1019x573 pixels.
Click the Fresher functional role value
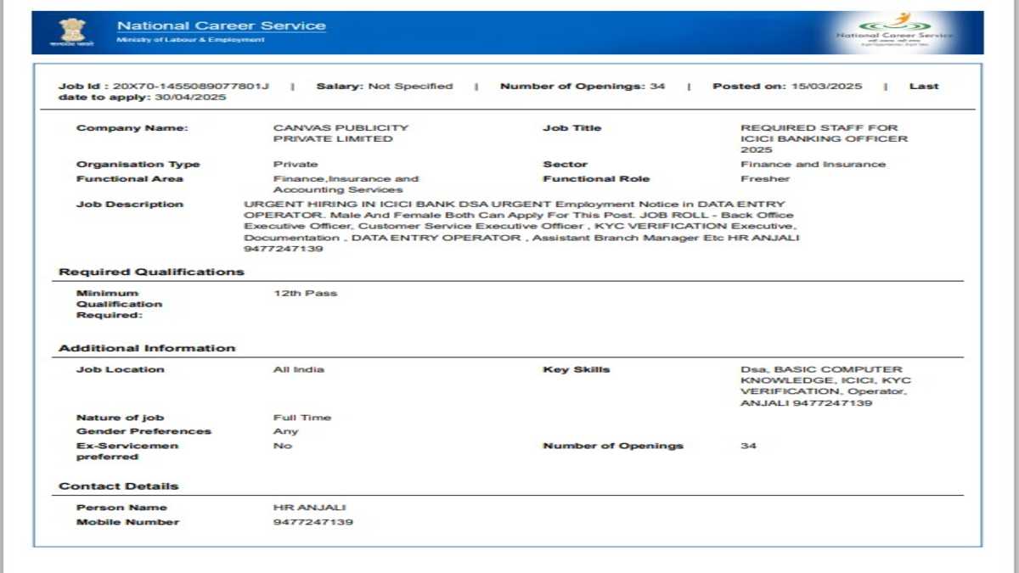(x=764, y=179)
